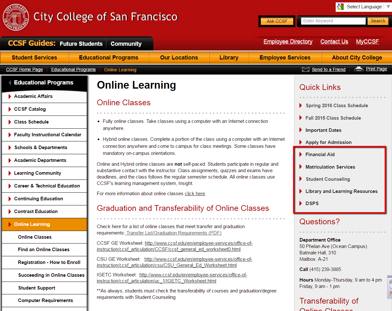The image size is (392, 311).
Task: Click the Google Translate icon
Action: click(x=340, y=7)
